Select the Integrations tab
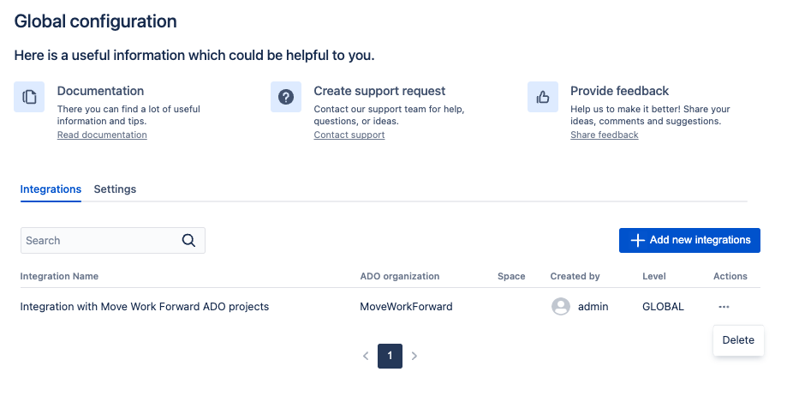The image size is (787, 408). [51, 189]
